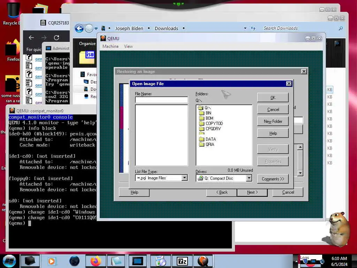Open the Organize menu in Explorer
The width and height of the screenshot is (357, 268).
(x=87, y=44)
